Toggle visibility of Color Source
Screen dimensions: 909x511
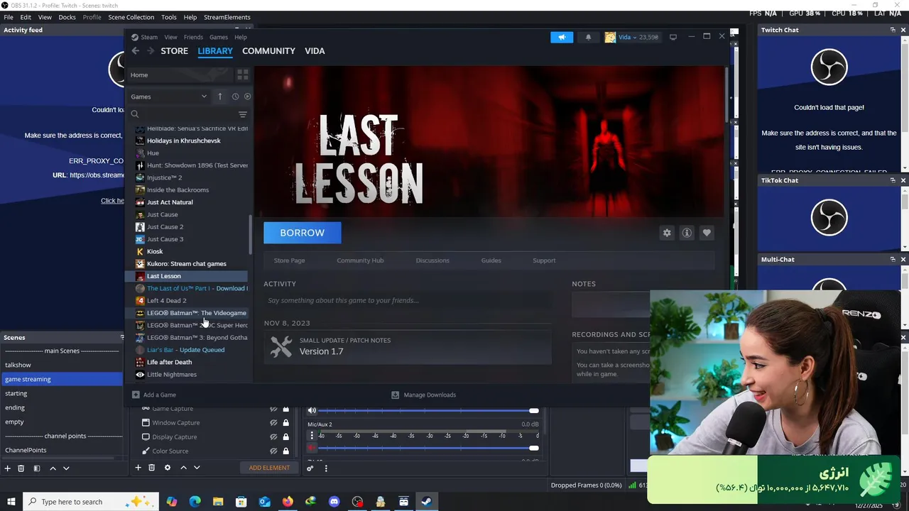point(273,451)
